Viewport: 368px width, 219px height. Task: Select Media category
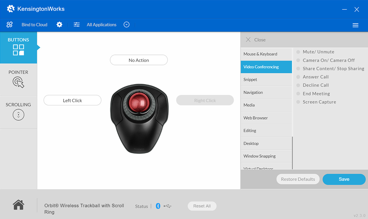[x=266, y=105]
